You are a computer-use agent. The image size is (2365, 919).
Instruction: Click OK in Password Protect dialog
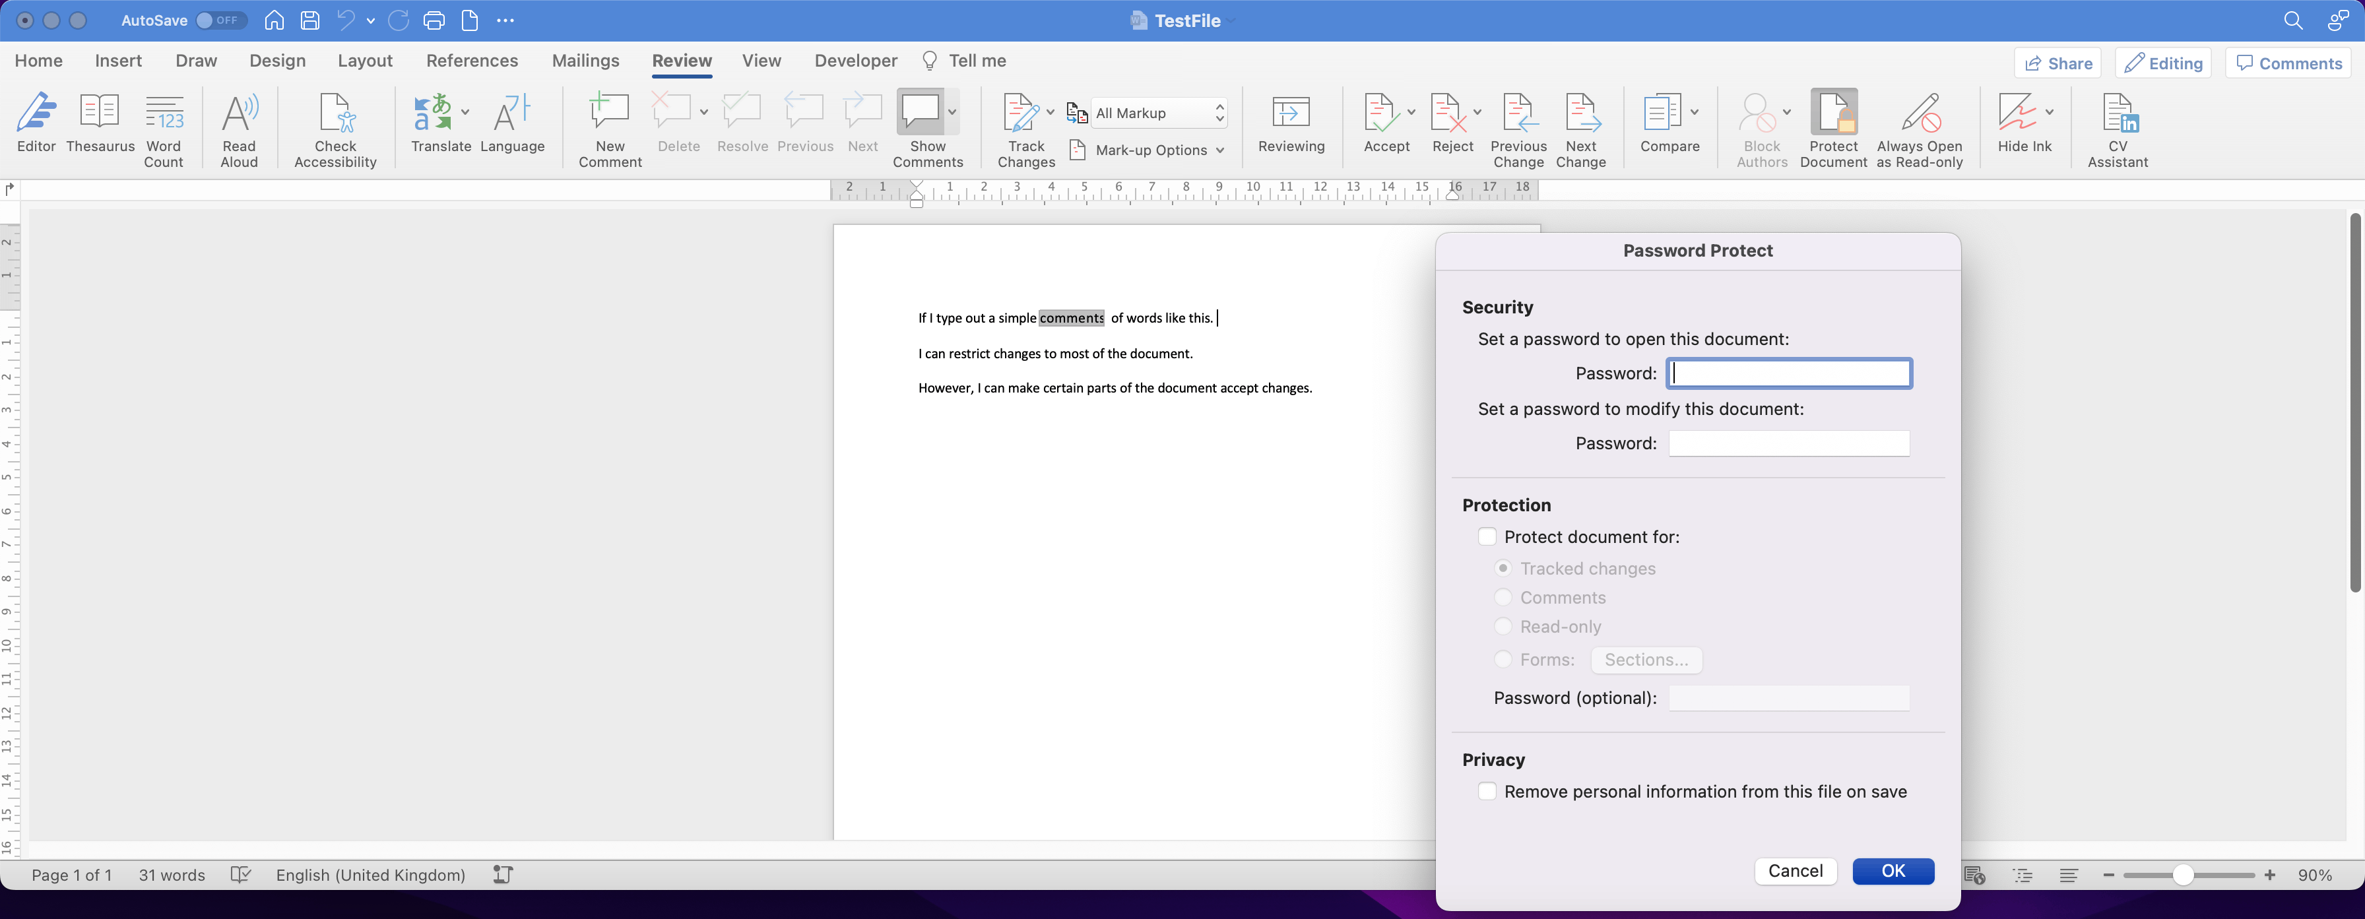point(1893,871)
